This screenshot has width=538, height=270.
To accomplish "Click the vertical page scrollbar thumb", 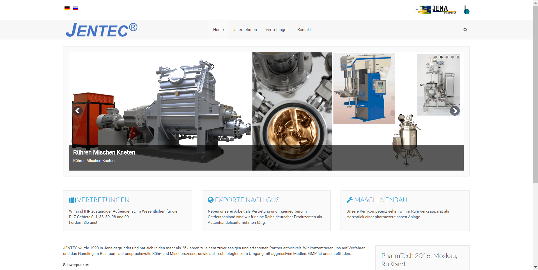I will point(535,94).
